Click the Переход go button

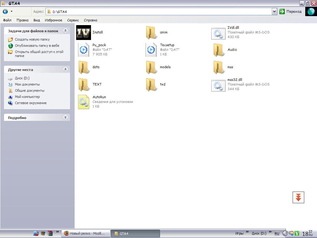(290, 11)
